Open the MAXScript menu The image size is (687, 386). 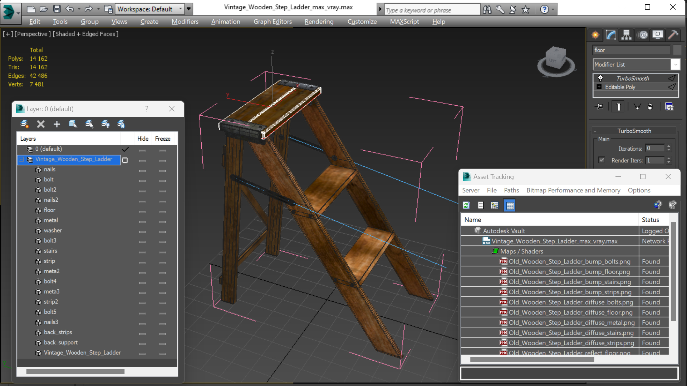(x=404, y=22)
